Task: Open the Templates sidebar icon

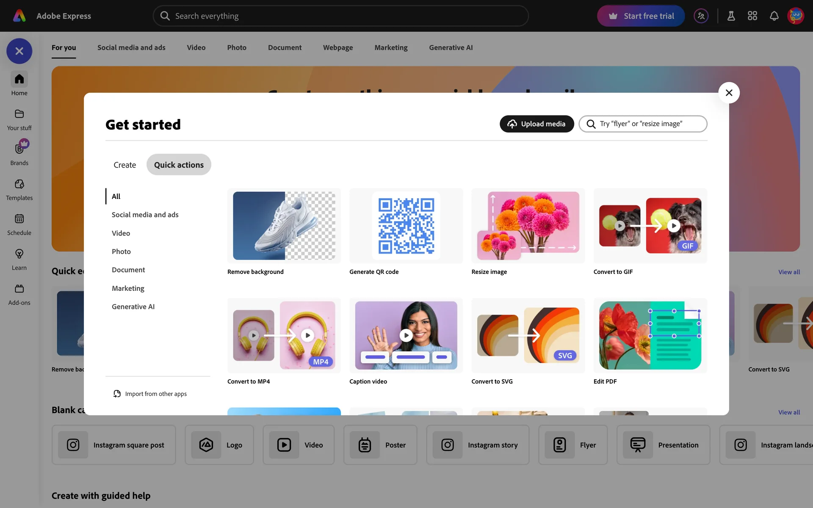Action: (19, 184)
